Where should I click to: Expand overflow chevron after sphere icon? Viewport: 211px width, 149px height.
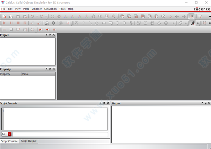pyautogui.click(x=173, y=23)
